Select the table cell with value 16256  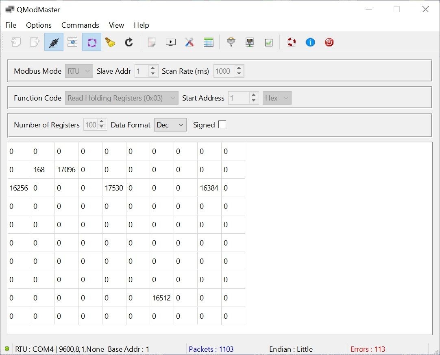click(20, 188)
